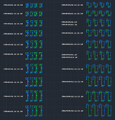Image resolution: width=115 pixels, height=120 pixels.
Task: Select the C150x40x(1,5; 2,0; 2,5; 3,0) label
Action: (13, 24)
